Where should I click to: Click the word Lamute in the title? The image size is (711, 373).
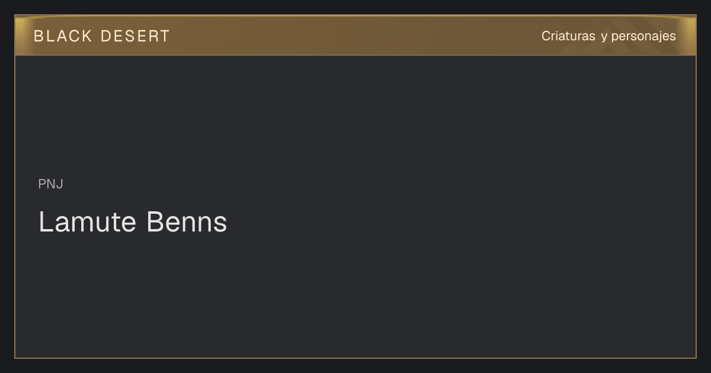pos(88,222)
